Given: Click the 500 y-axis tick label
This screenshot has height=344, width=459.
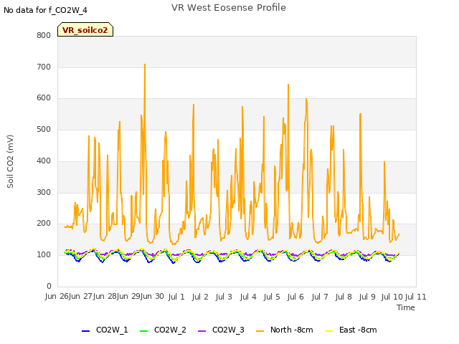Looking at the screenshot, I should [x=44, y=129].
